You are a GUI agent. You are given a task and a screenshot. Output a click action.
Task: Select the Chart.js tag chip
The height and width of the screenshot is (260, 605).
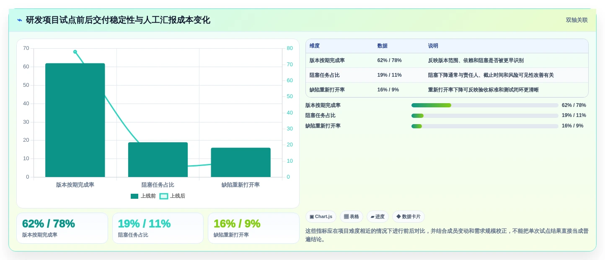click(321, 217)
